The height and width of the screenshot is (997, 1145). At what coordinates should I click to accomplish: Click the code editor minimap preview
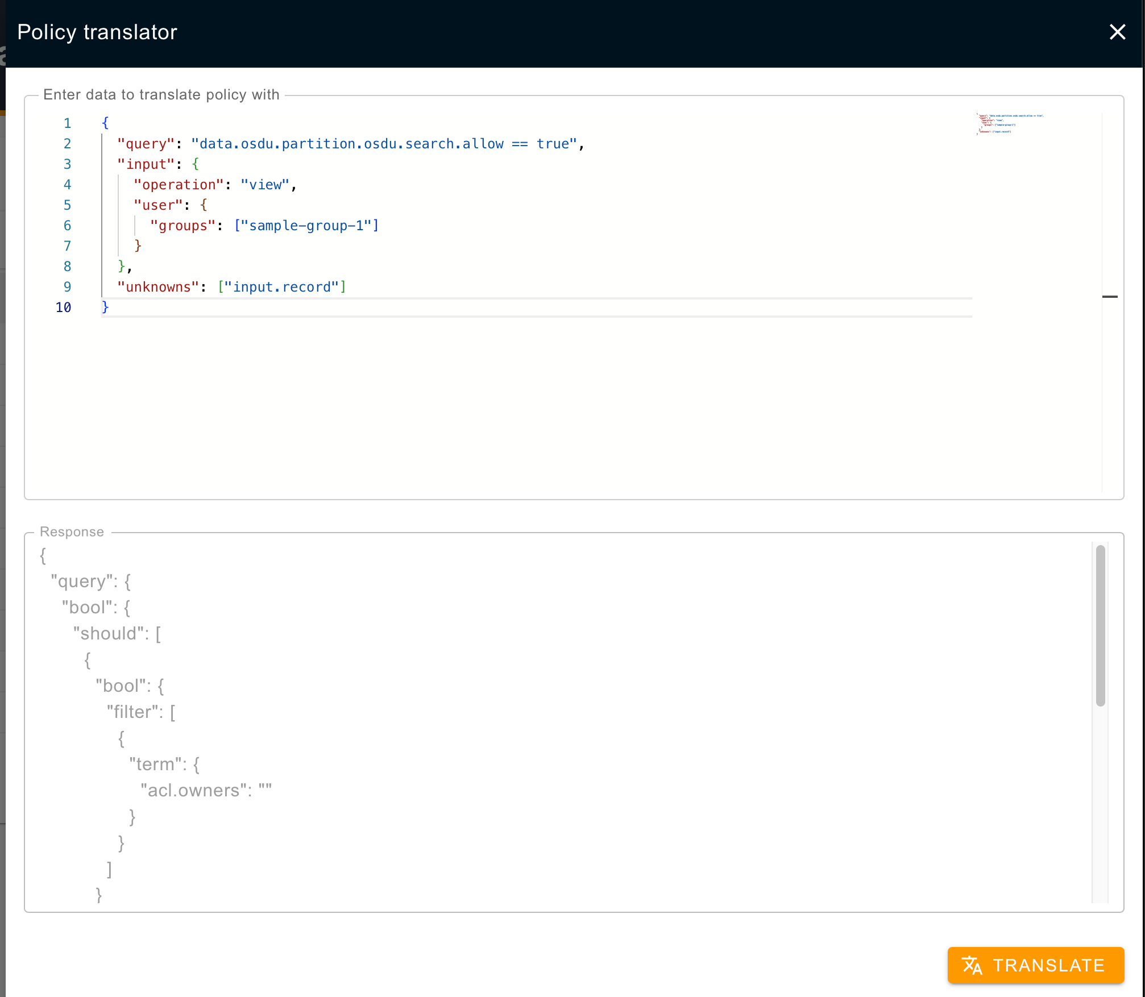click(x=1010, y=123)
